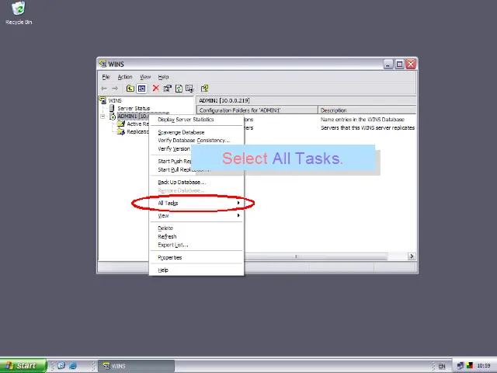Click the Refresh toolbar icon
497x373 pixels.
point(179,89)
